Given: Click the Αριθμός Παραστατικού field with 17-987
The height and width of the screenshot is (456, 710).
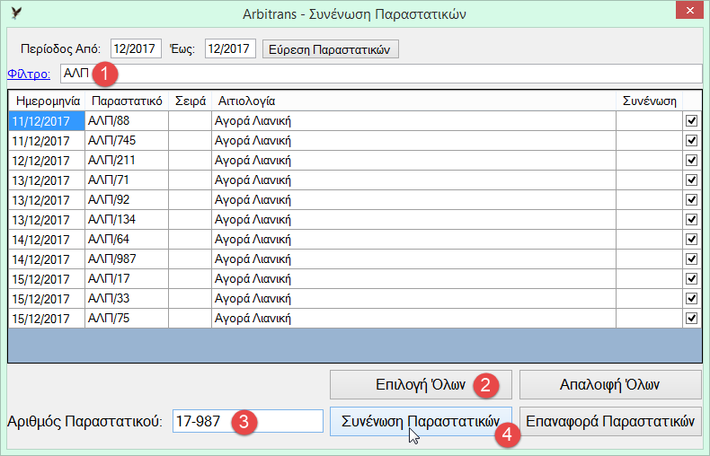Looking at the screenshot, I should [248, 421].
